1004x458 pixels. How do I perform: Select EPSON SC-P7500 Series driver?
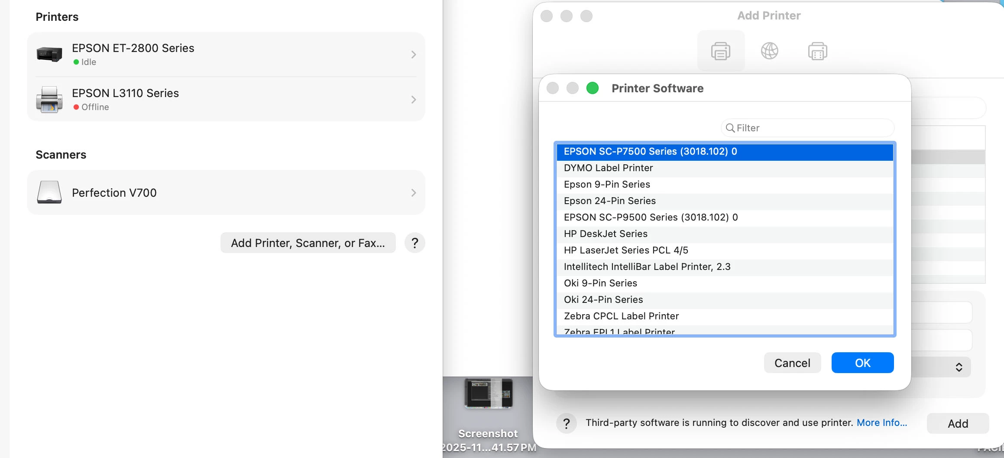click(725, 152)
